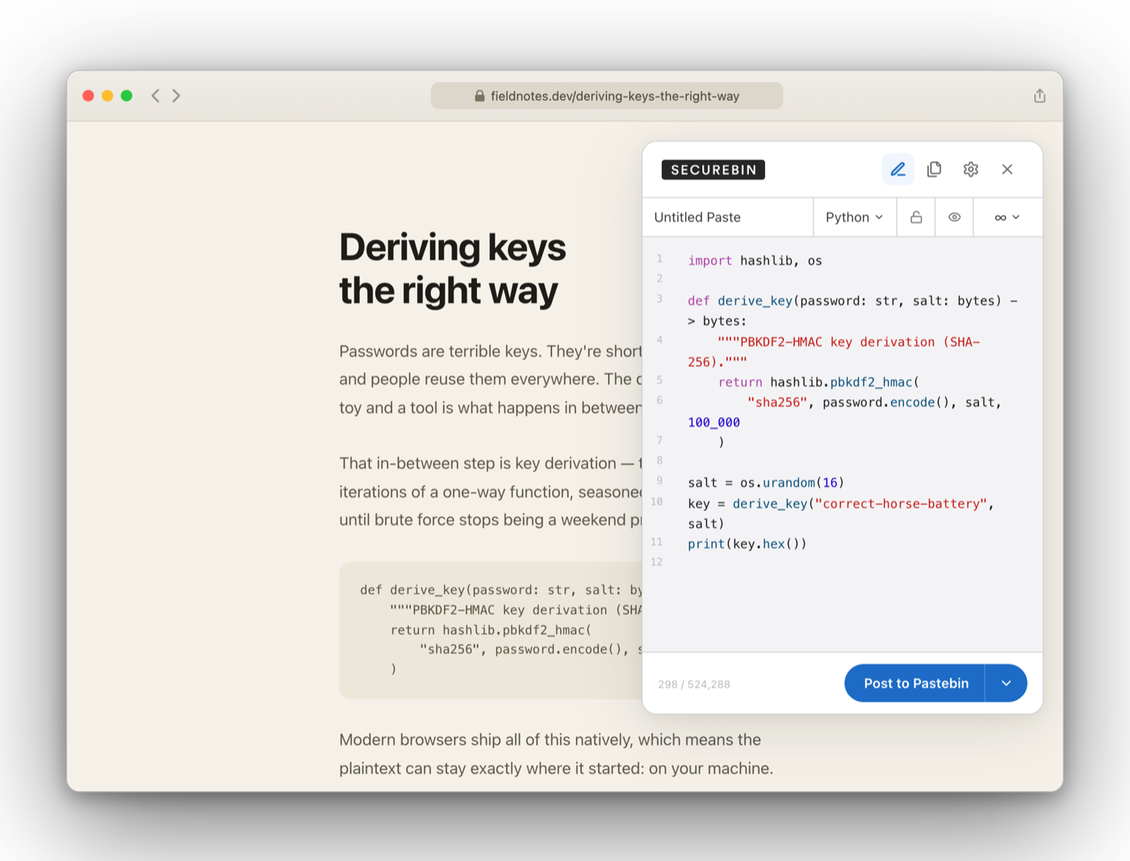This screenshot has height=861, width=1130.
Task: Click the Post to Pastebin button
Action: click(915, 683)
